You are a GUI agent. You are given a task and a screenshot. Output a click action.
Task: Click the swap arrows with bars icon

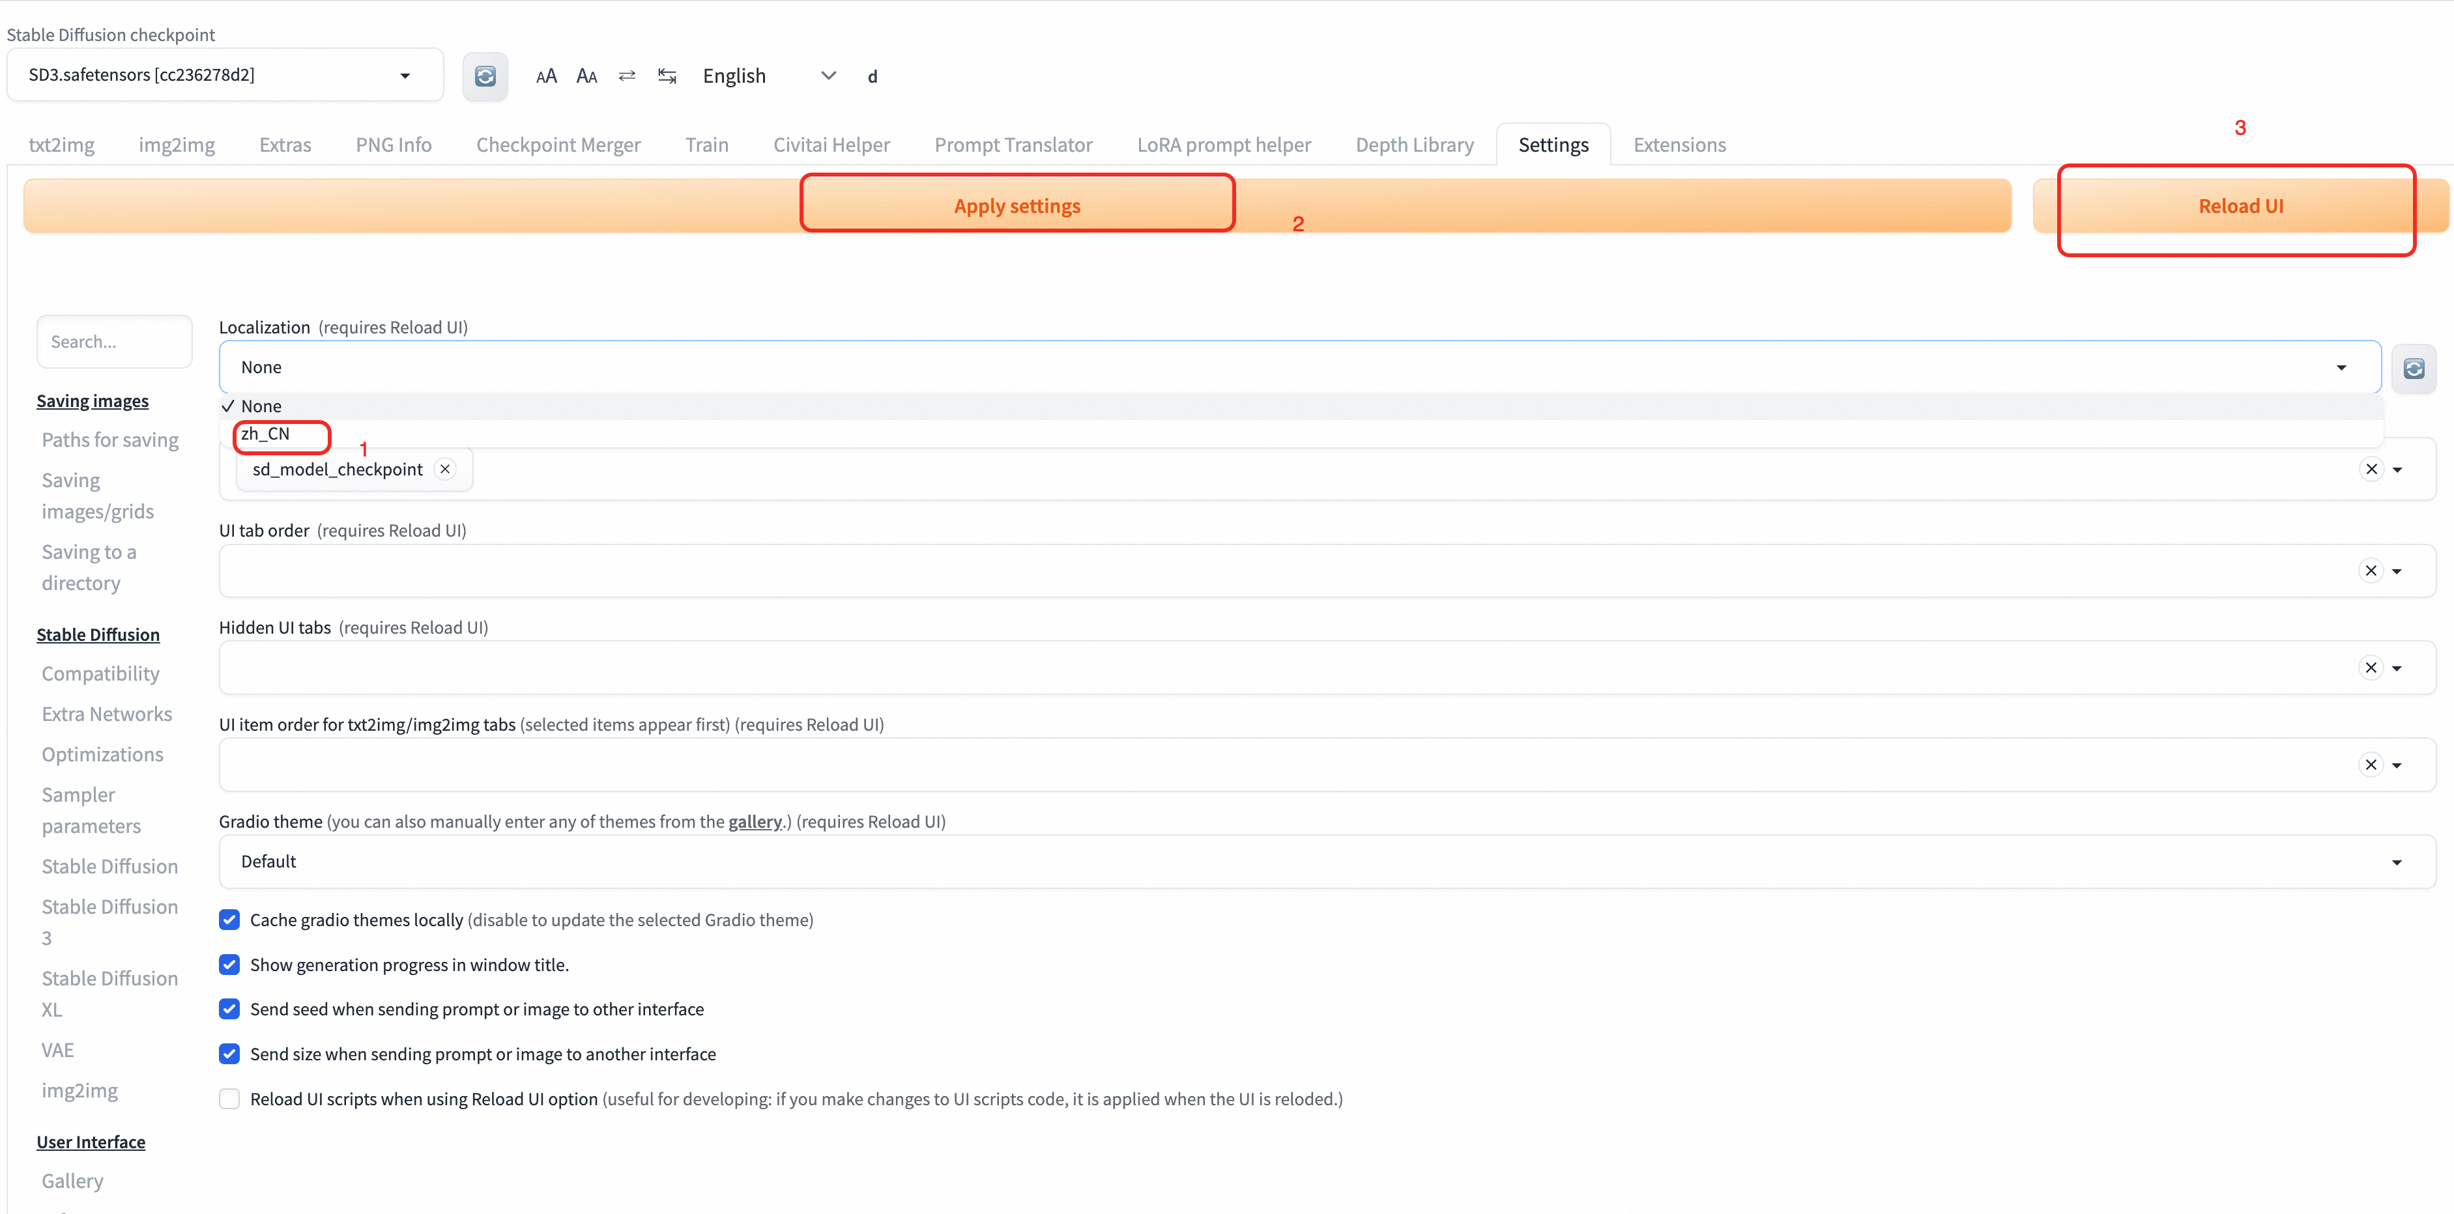(667, 75)
